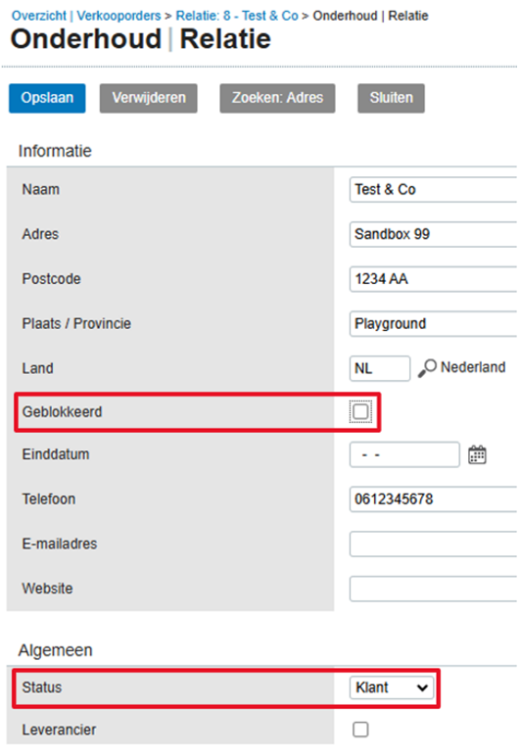Click the Opslaan button
The width and height of the screenshot is (520, 756).
47,98
